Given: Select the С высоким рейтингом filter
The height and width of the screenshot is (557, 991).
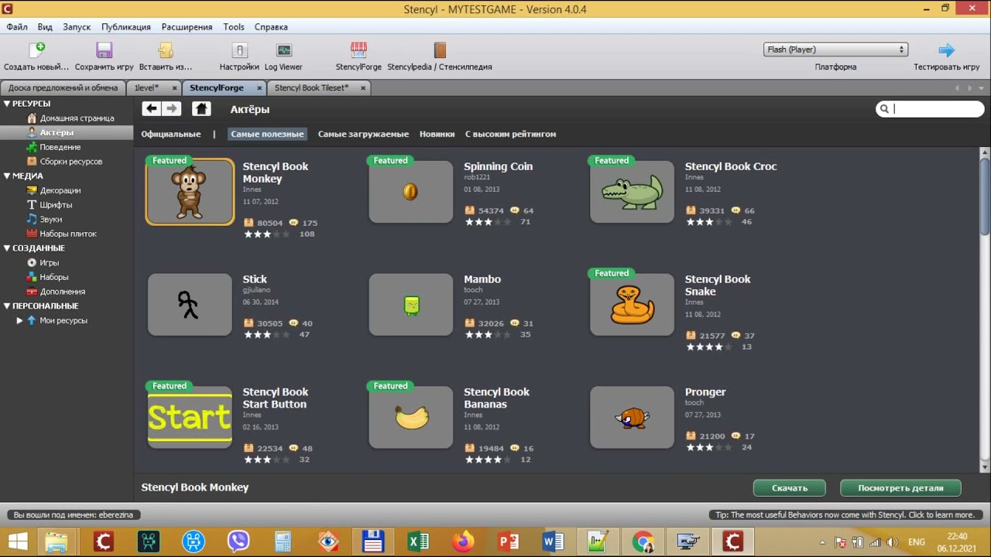Looking at the screenshot, I should (510, 134).
